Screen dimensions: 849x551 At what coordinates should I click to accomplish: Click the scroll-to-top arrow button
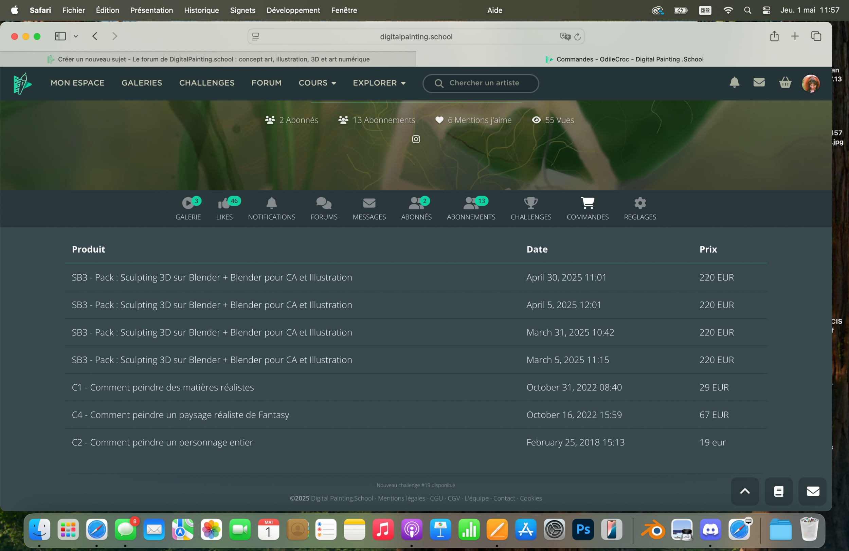click(x=744, y=491)
